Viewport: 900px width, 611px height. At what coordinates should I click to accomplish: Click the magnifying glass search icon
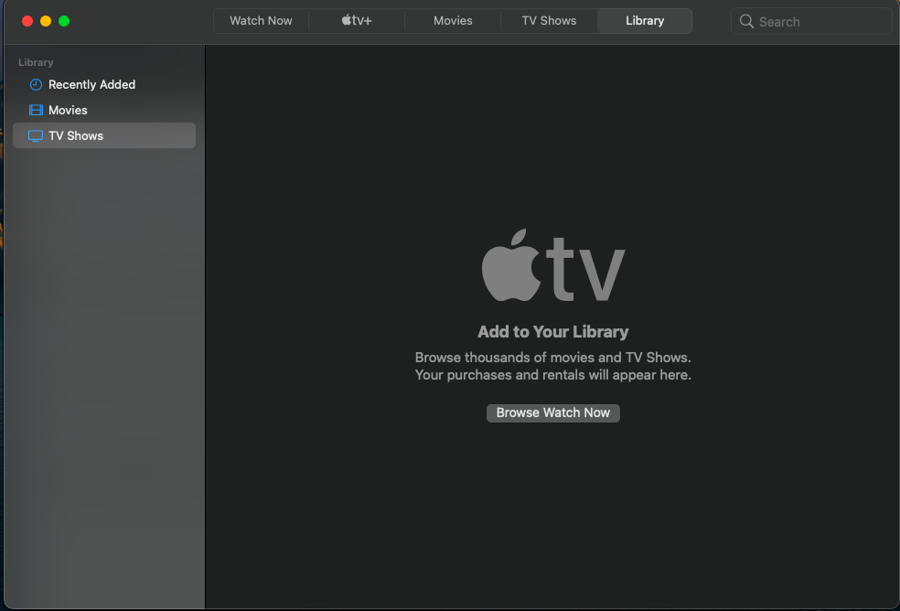tap(746, 22)
